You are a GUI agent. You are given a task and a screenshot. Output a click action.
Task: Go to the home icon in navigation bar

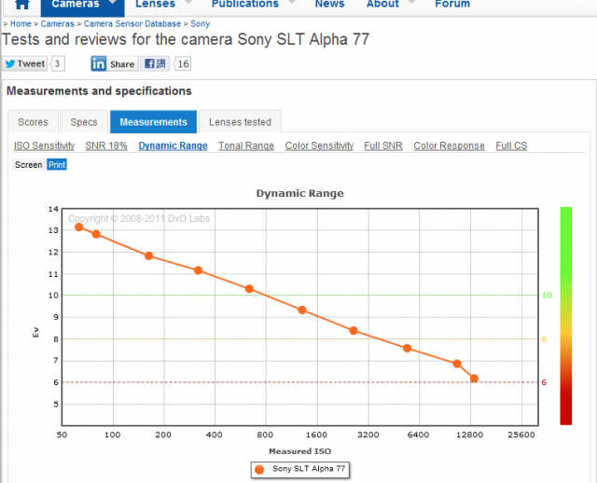coord(22,5)
